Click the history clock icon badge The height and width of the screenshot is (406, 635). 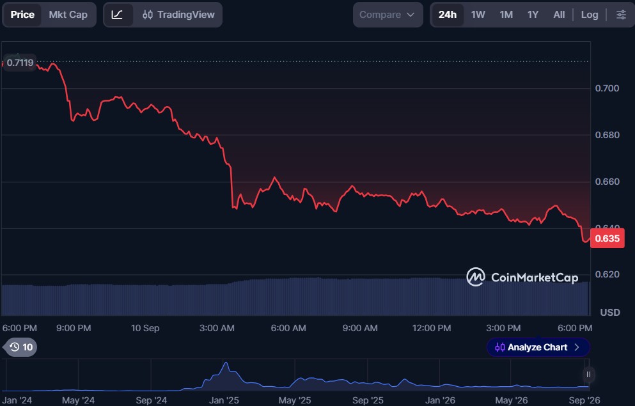click(x=20, y=347)
